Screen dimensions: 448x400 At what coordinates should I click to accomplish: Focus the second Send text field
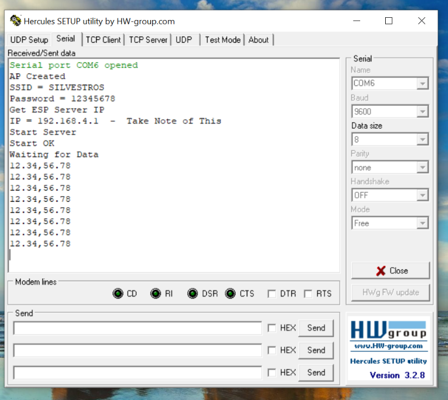(x=137, y=351)
